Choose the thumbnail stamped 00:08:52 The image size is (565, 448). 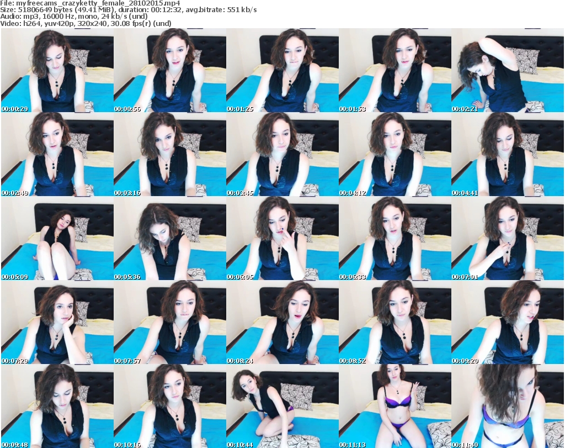pos(395,323)
